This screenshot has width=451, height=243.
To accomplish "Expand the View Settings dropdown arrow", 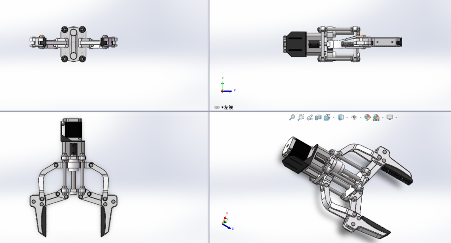I will point(396,117).
